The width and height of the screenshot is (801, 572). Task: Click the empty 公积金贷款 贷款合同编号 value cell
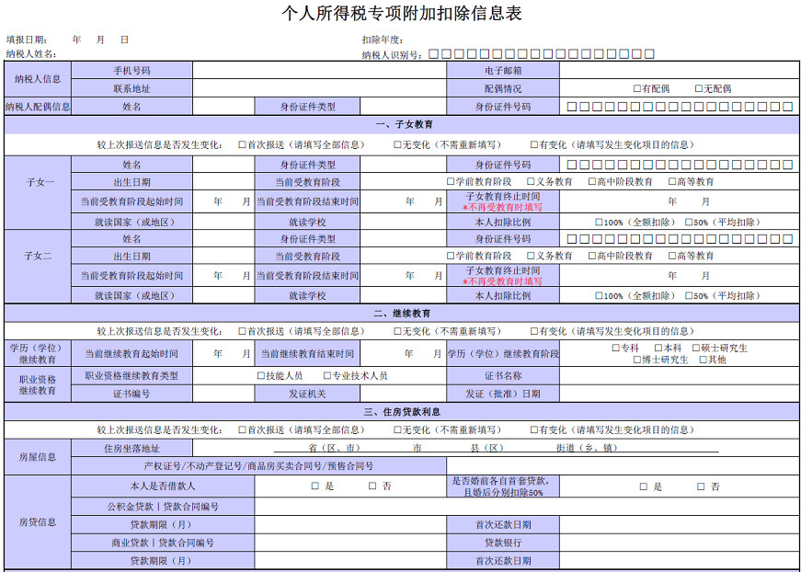tap(527, 506)
